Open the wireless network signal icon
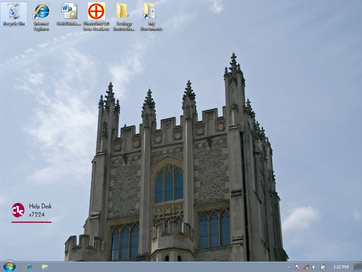Viewport: 362px width, 272px height. 306,267
